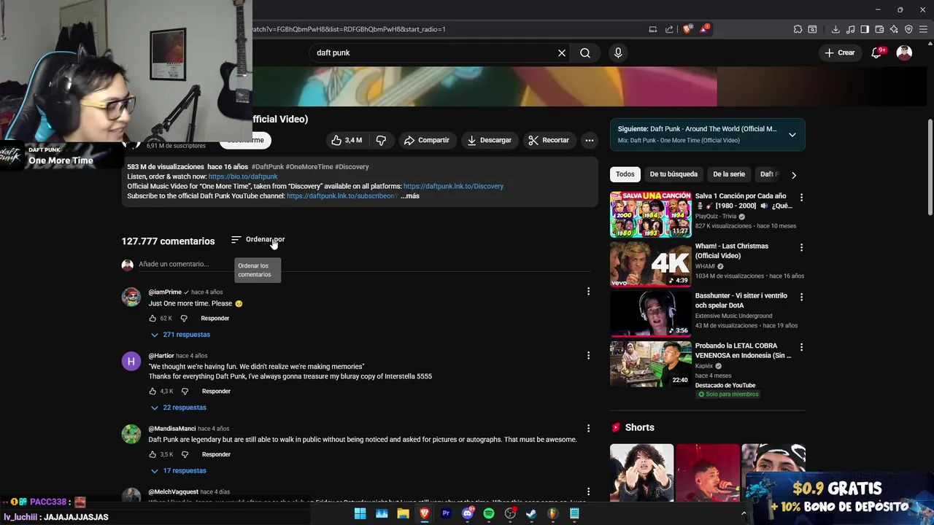The image size is (934, 525).
Task: Open options for Salva 1 Canción video
Action: 801,198
